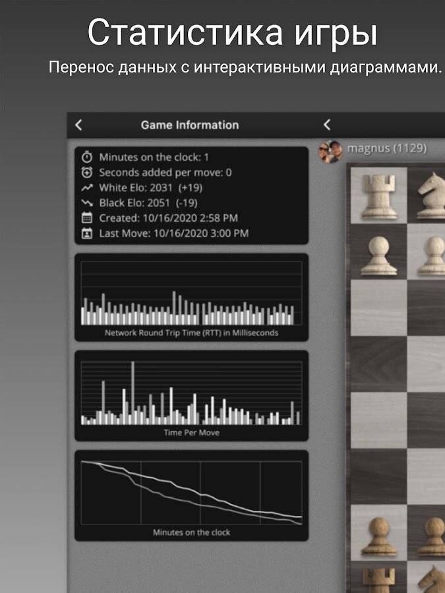Tap the Game Information title

[190, 125]
